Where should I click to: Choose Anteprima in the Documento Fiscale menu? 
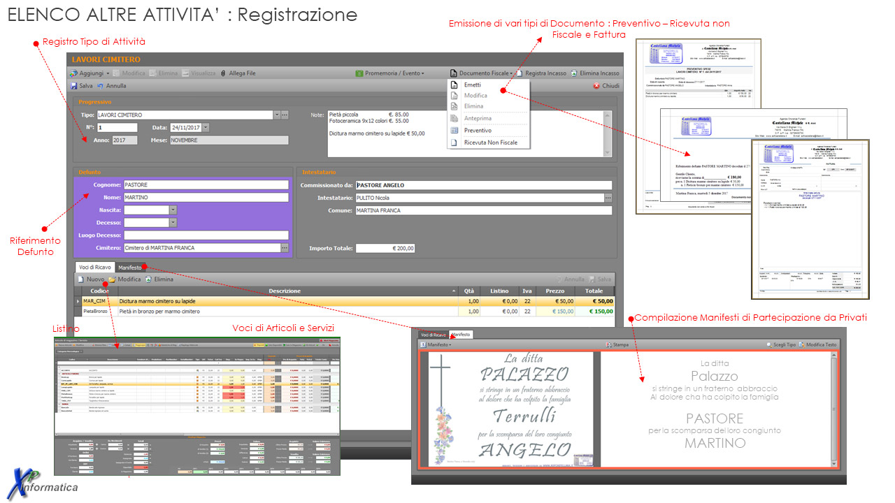click(x=478, y=119)
